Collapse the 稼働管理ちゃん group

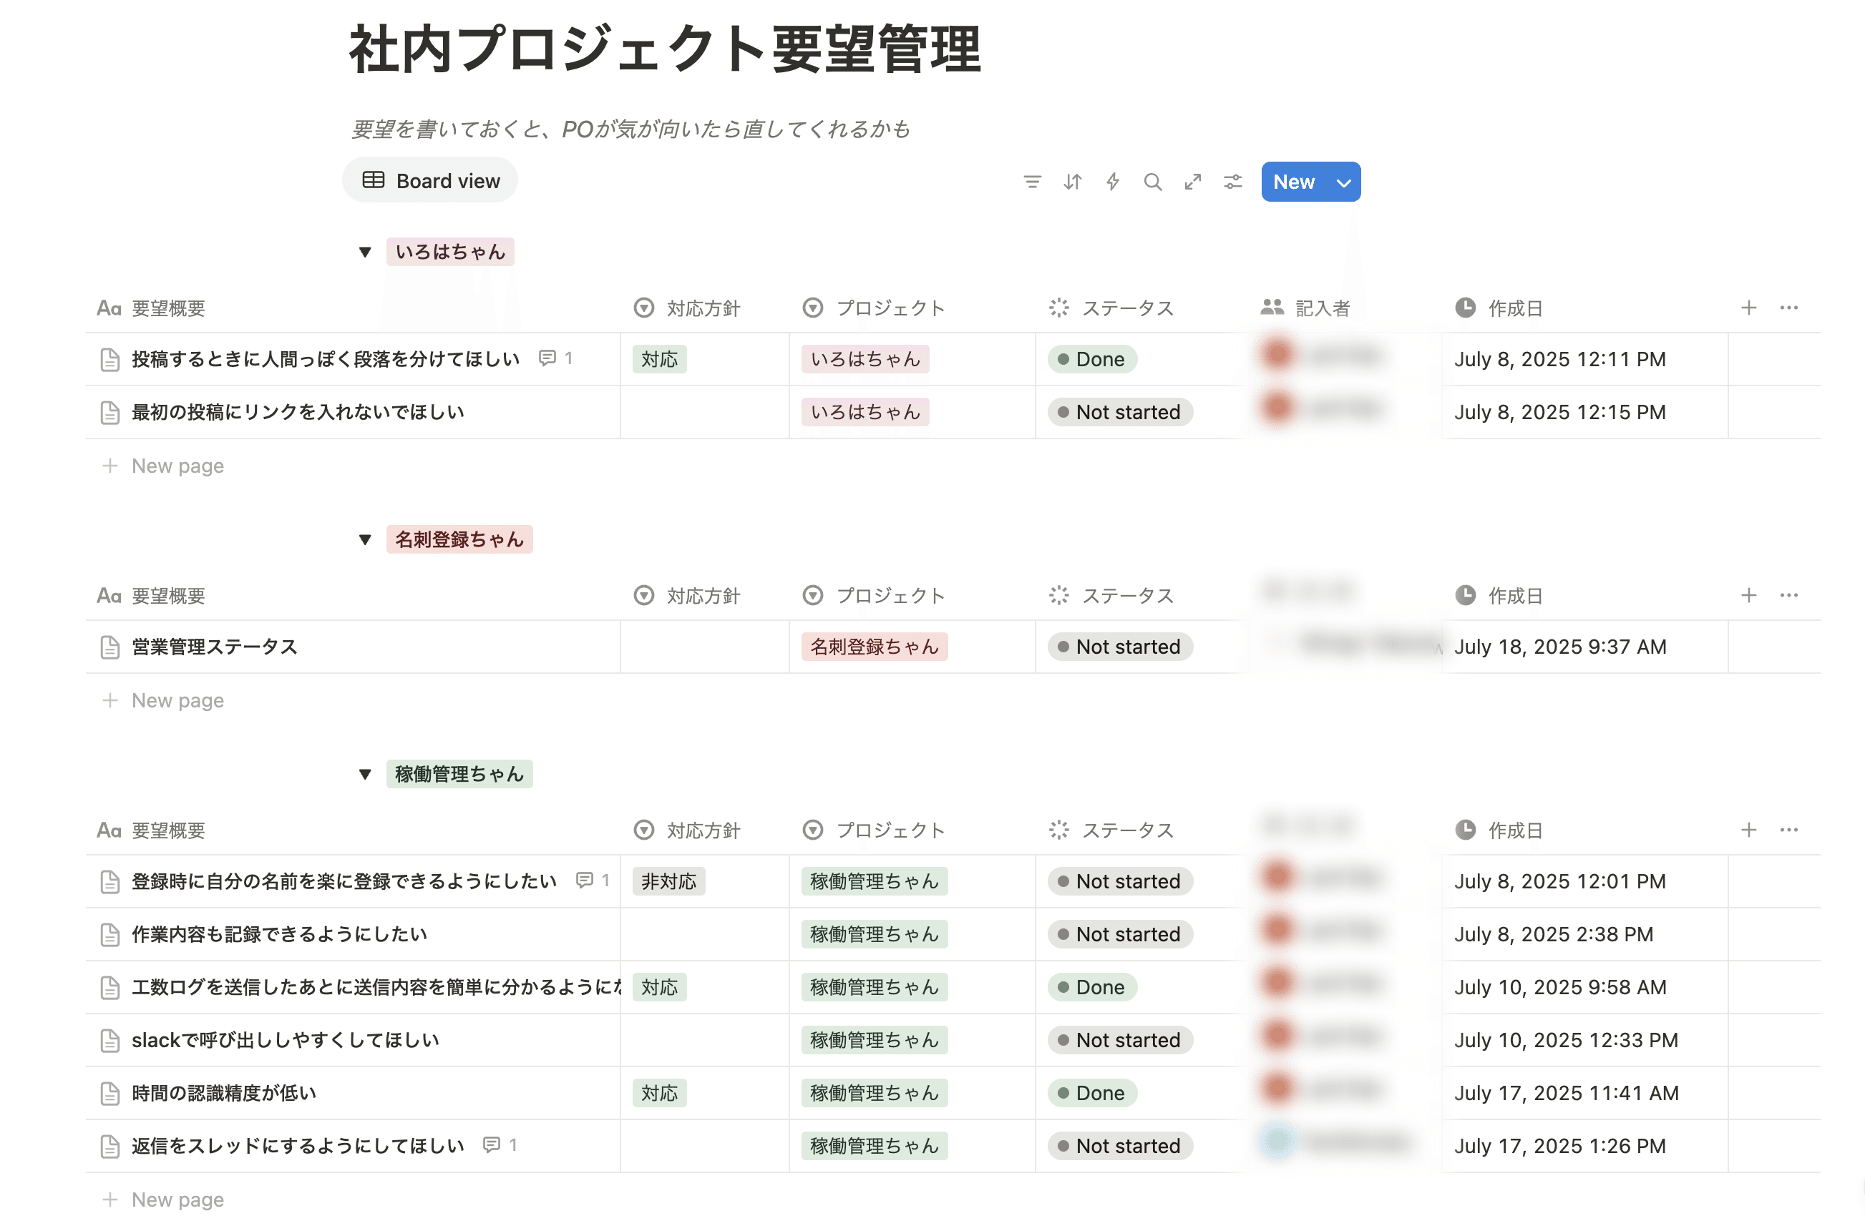tap(364, 774)
